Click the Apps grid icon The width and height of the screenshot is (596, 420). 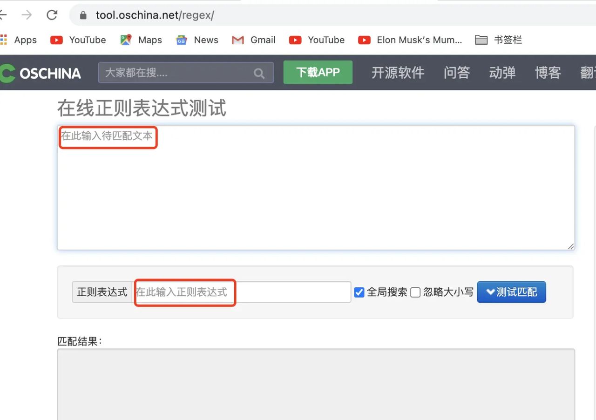pyautogui.click(x=4, y=40)
